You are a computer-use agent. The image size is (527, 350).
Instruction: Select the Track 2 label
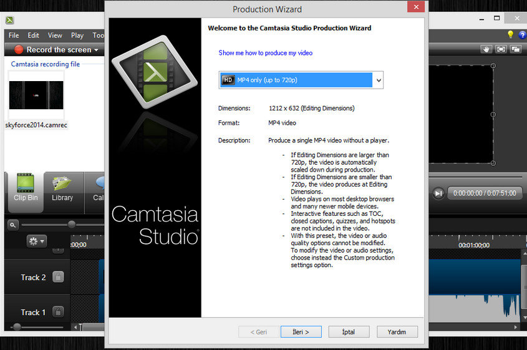pyautogui.click(x=33, y=278)
